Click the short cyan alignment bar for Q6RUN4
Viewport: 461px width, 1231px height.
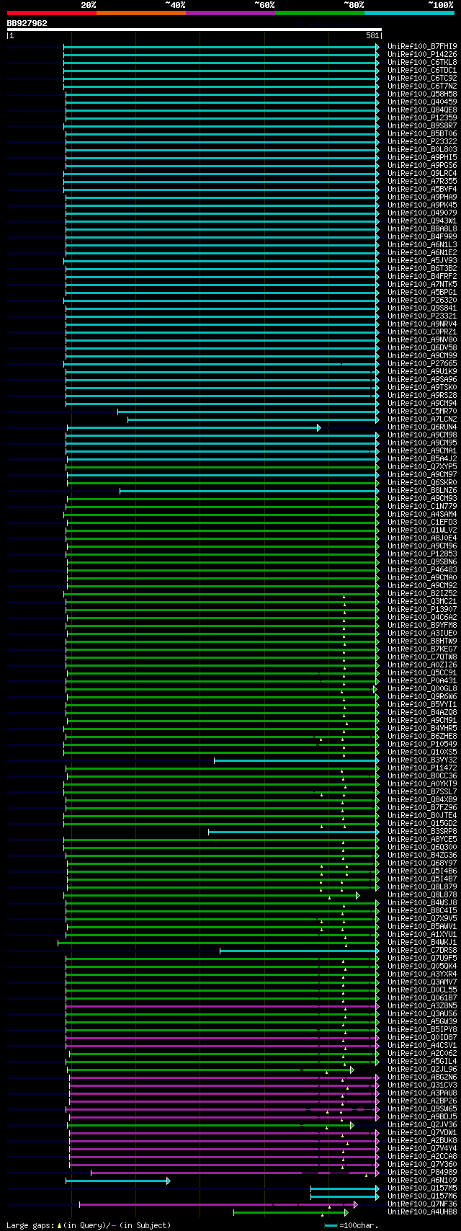(194, 427)
